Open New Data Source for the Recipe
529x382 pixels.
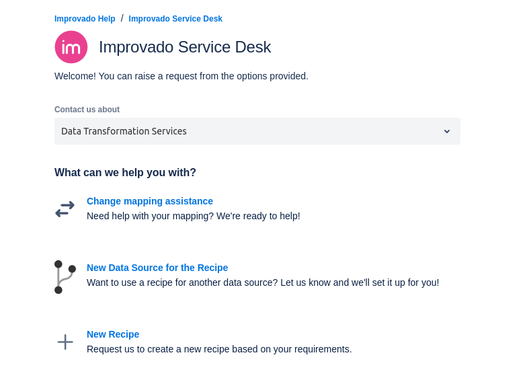click(157, 268)
